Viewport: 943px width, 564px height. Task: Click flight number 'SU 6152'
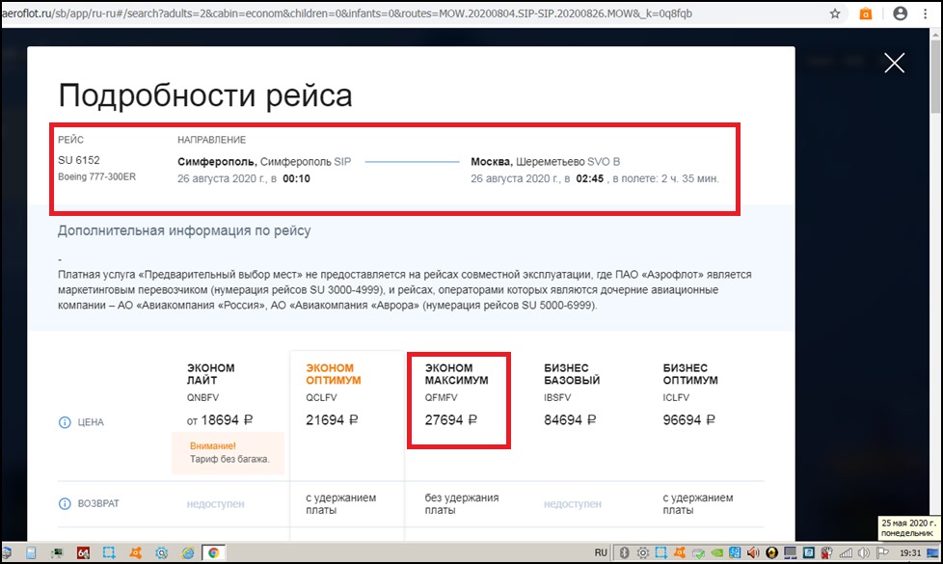(x=79, y=160)
